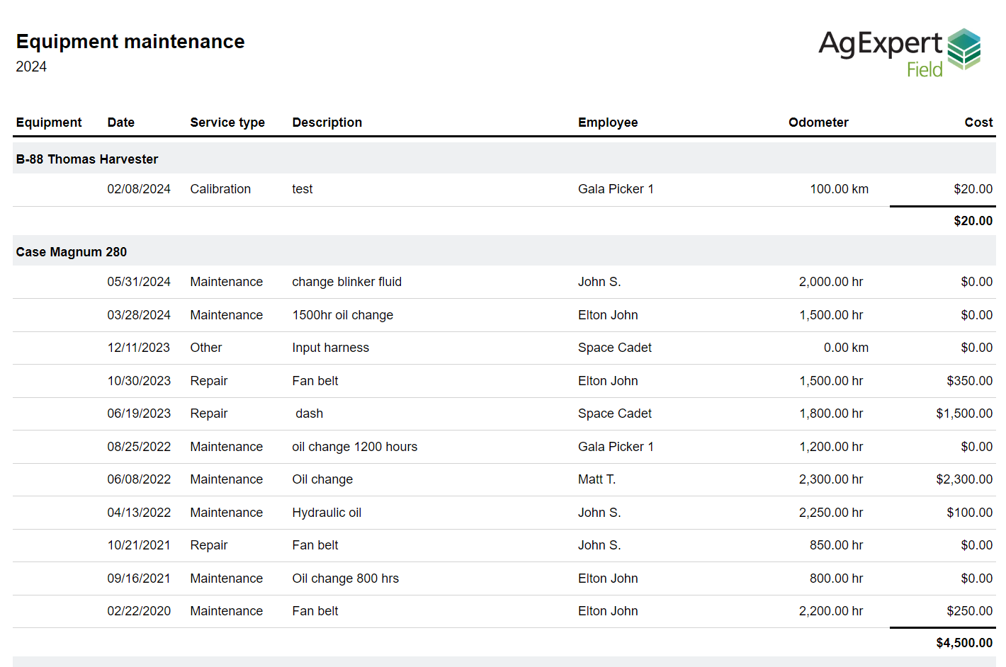Select the Service type column header
This screenshot has width=1006, height=667.
(x=227, y=122)
